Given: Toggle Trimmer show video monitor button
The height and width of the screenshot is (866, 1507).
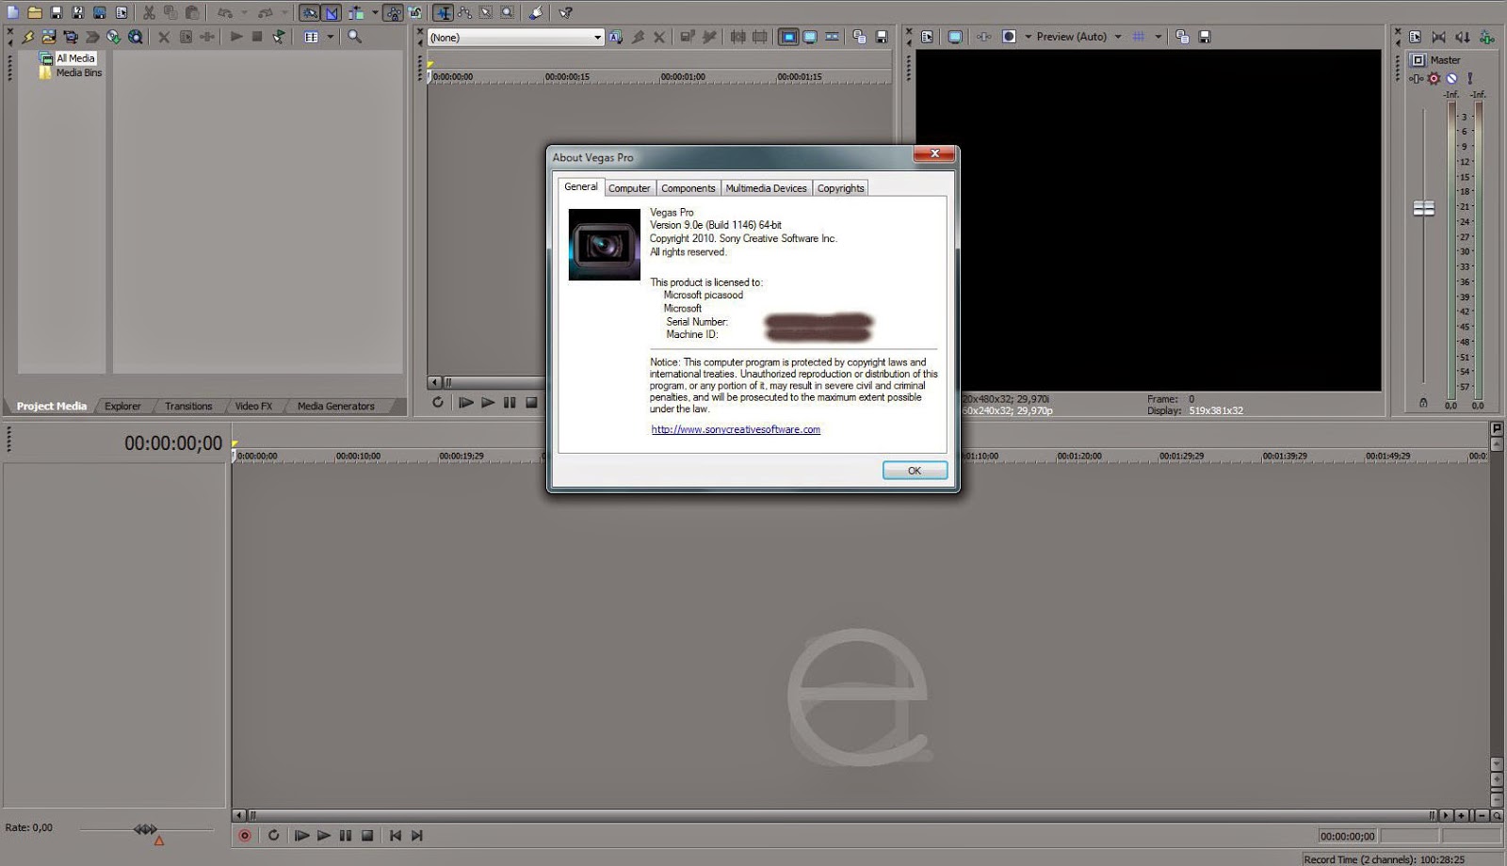Looking at the screenshot, I should click(788, 37).
